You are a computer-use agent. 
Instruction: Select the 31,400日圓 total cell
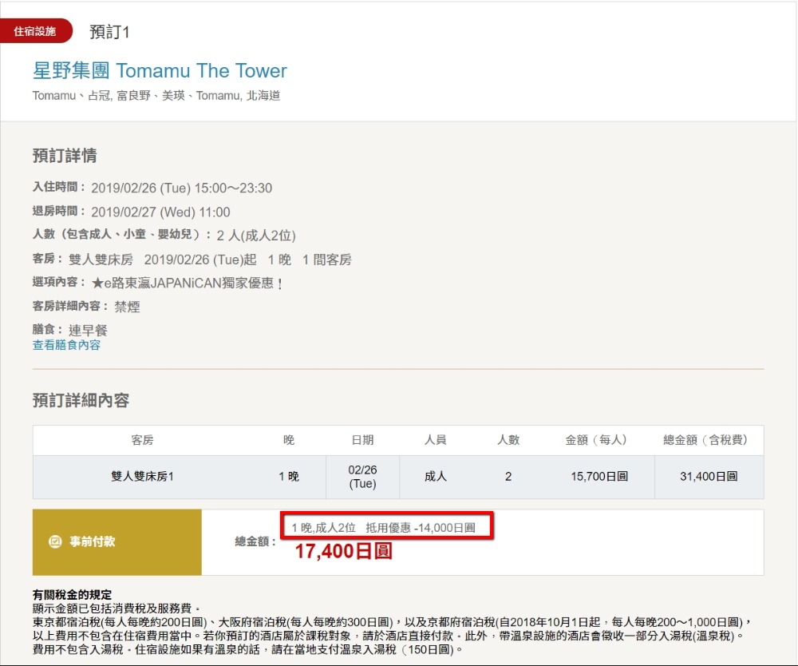click(x=709, y=477)
